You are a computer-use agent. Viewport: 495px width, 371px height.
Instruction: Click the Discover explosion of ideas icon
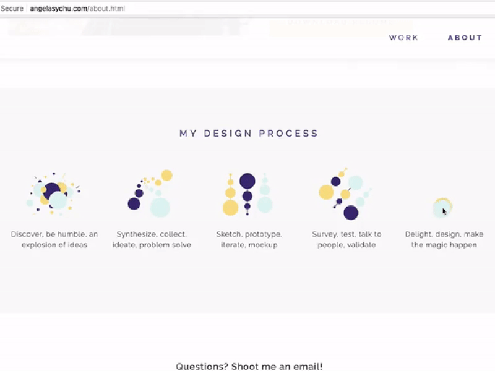click(x=54, y=194)
